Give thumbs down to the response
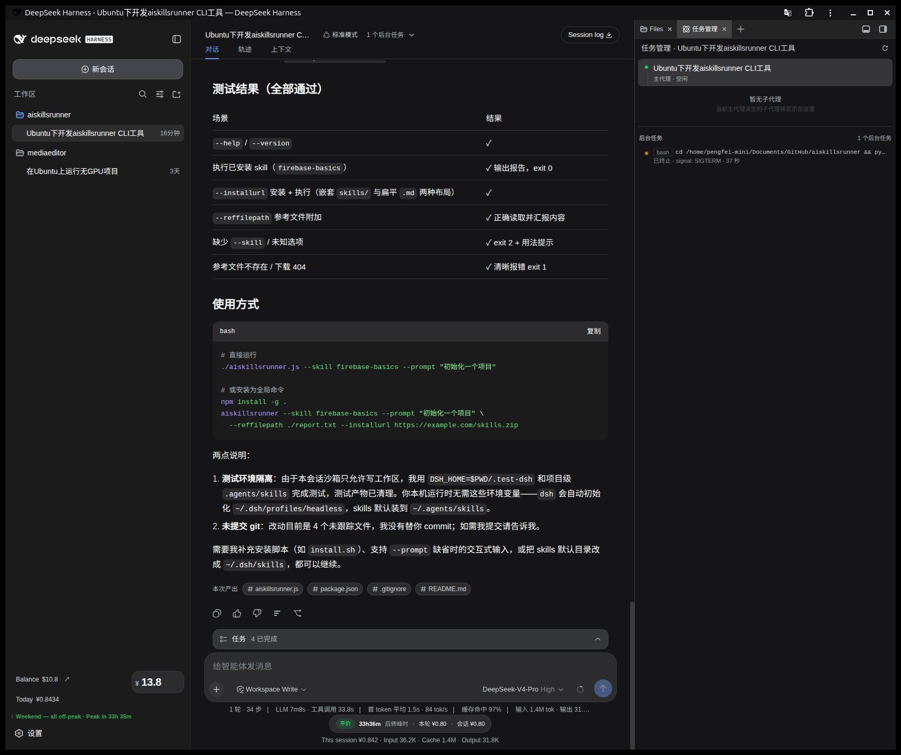Viewport: 901px width, 755px height. [x=257, y=613]
